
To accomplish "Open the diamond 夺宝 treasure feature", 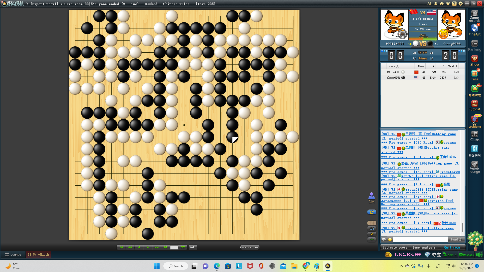I will [433, 255].
